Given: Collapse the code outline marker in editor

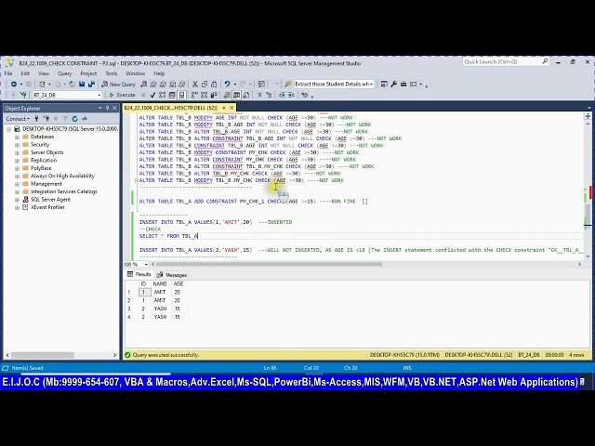Looking at the screenshot, I should (137, 180).
